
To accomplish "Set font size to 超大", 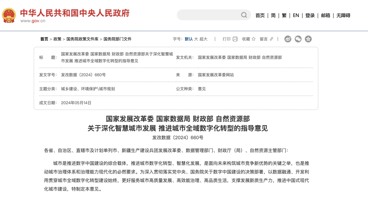I will pyautogui.click(x=203, y=39).
